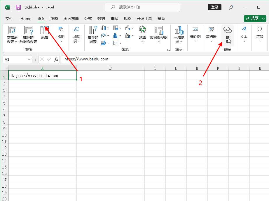Click the Insert Function fx icon
This screenshot has width=269, height=201.
point(56,59)
